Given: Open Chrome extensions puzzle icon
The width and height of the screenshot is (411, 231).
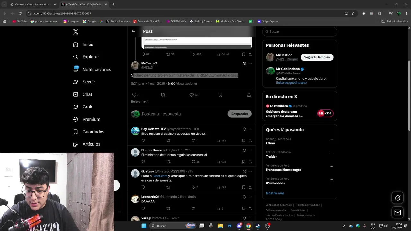Looking at the screenshot, I should (380, 13).
